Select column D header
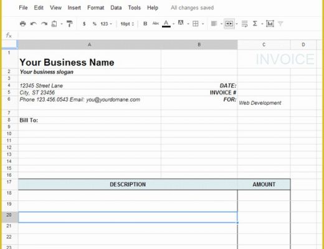324x249 pixels. coord(303,45)
